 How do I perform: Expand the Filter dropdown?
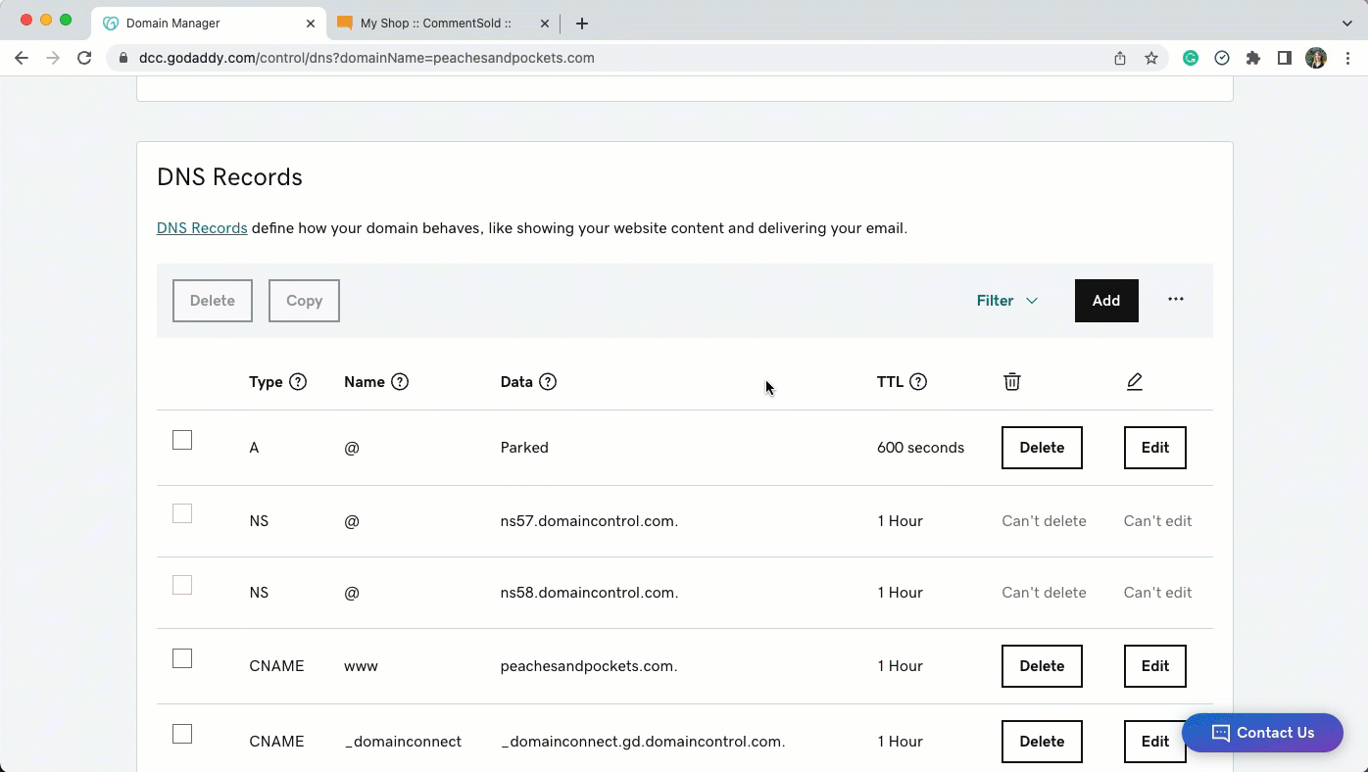pyautogui.click(x=1006, y=301)
